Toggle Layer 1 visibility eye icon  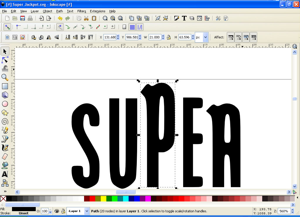click(57, 211)
